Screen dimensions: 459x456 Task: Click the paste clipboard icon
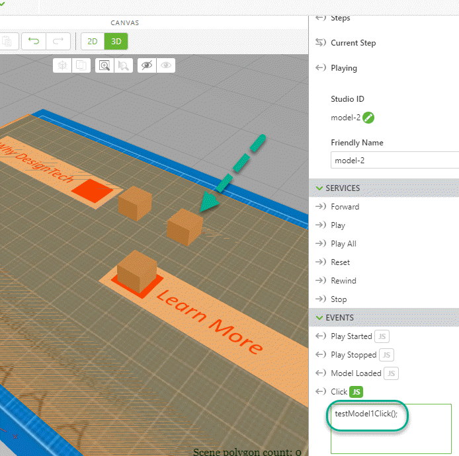tap(7, 41)
